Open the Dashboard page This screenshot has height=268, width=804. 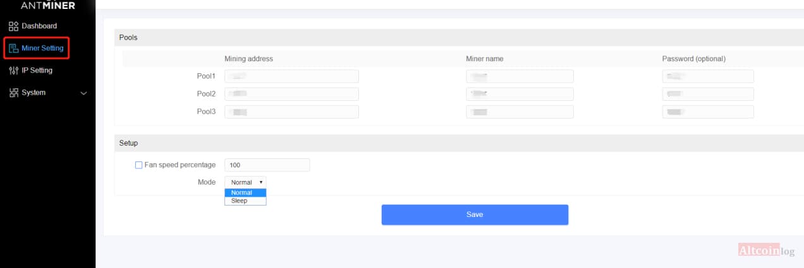(x=39, y=26)
